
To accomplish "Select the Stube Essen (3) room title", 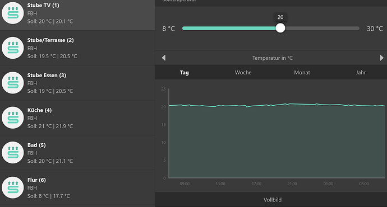I will pyautogui.click(x=47, y=76).
